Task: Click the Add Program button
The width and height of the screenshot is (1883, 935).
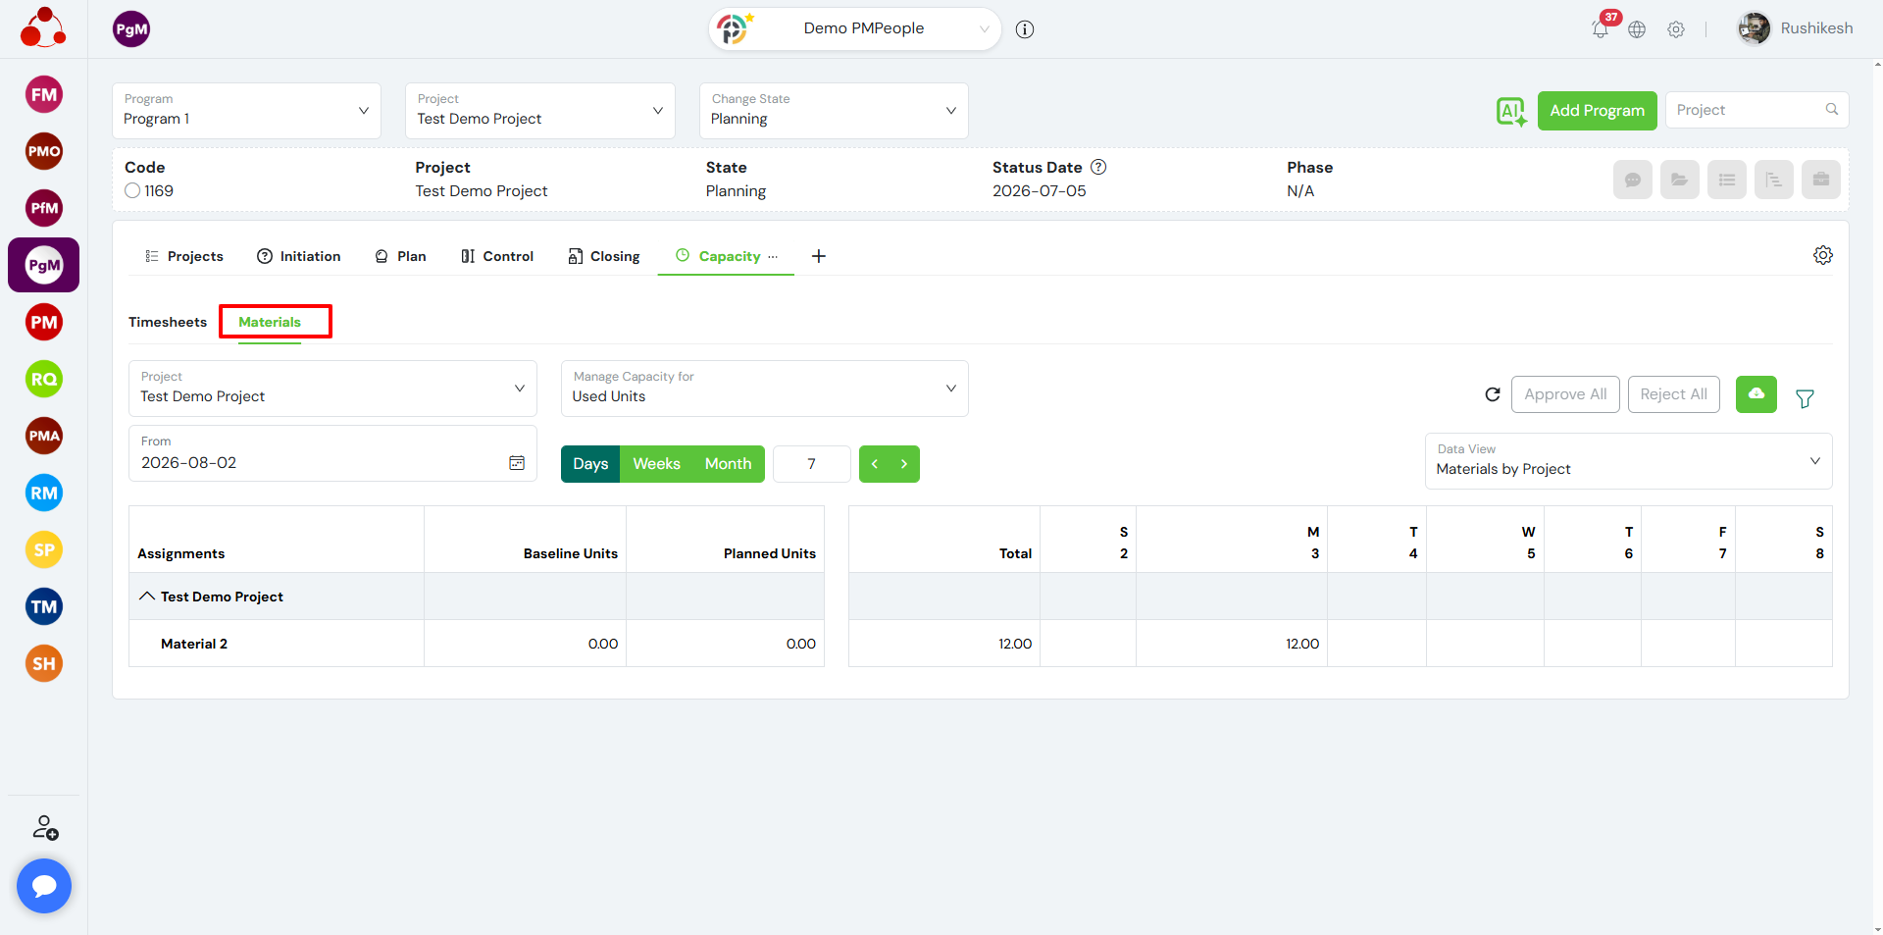Action: tap(1597, 111)
